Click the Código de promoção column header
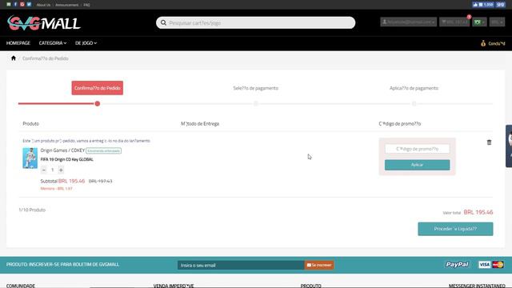 [x=400, y=123]
